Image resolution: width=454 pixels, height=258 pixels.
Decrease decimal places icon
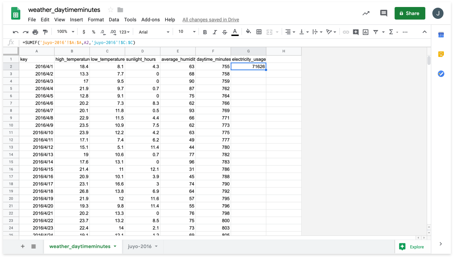(103, 32)
